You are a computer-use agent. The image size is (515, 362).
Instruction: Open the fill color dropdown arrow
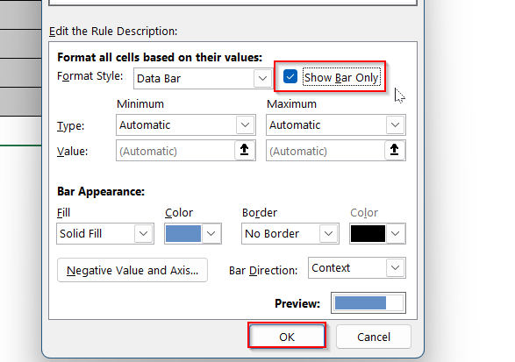tap(211, 234)
